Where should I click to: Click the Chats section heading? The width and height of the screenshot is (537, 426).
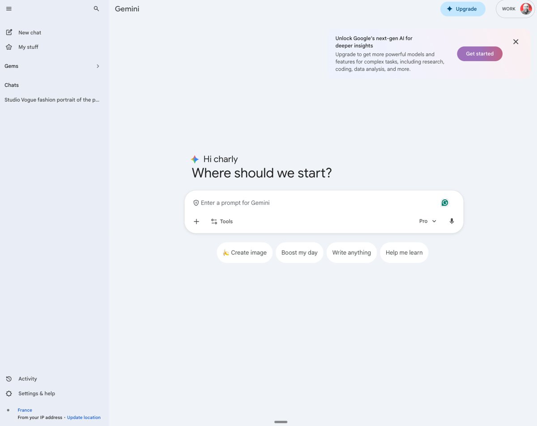[x=12, y=85]
